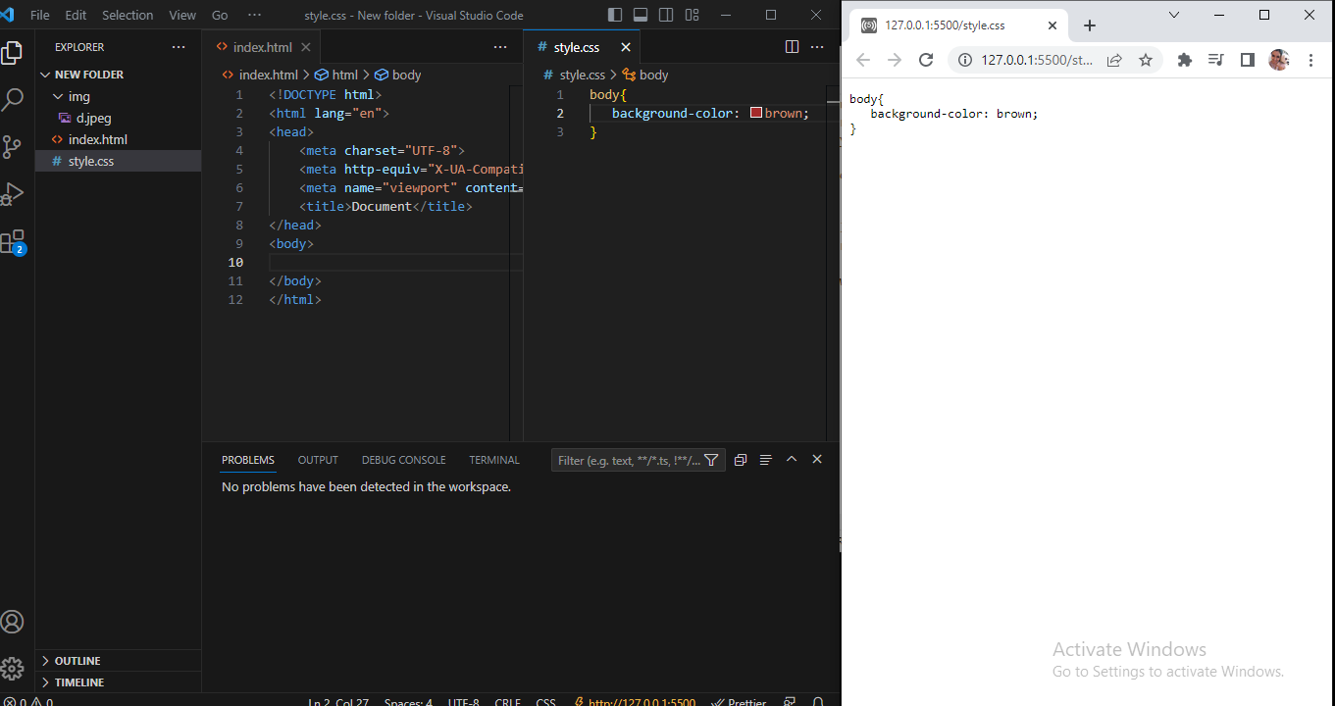Switch to the index.html editor tab
The height and width of the screenshot is (706, 1335).
(261, 47)
